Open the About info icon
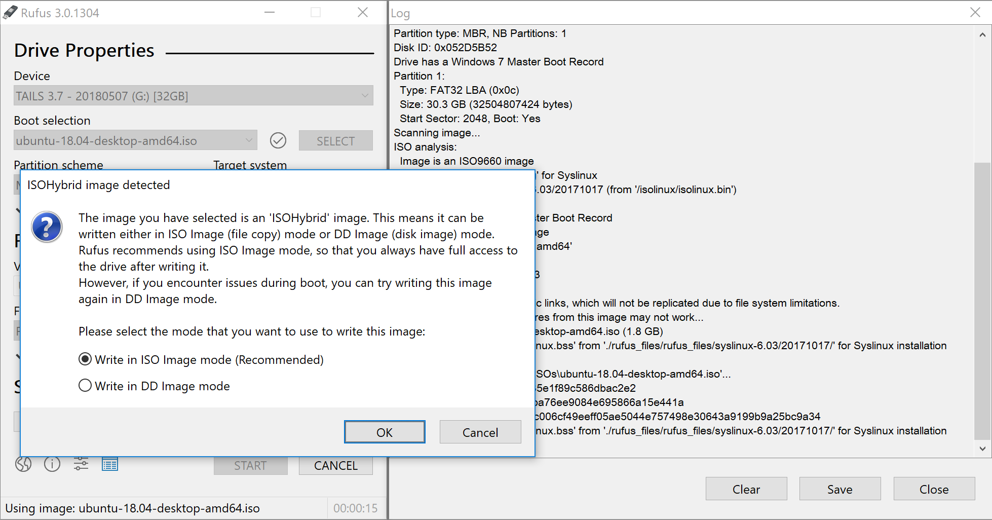992x520 pixels. click(x=52, y=464)
